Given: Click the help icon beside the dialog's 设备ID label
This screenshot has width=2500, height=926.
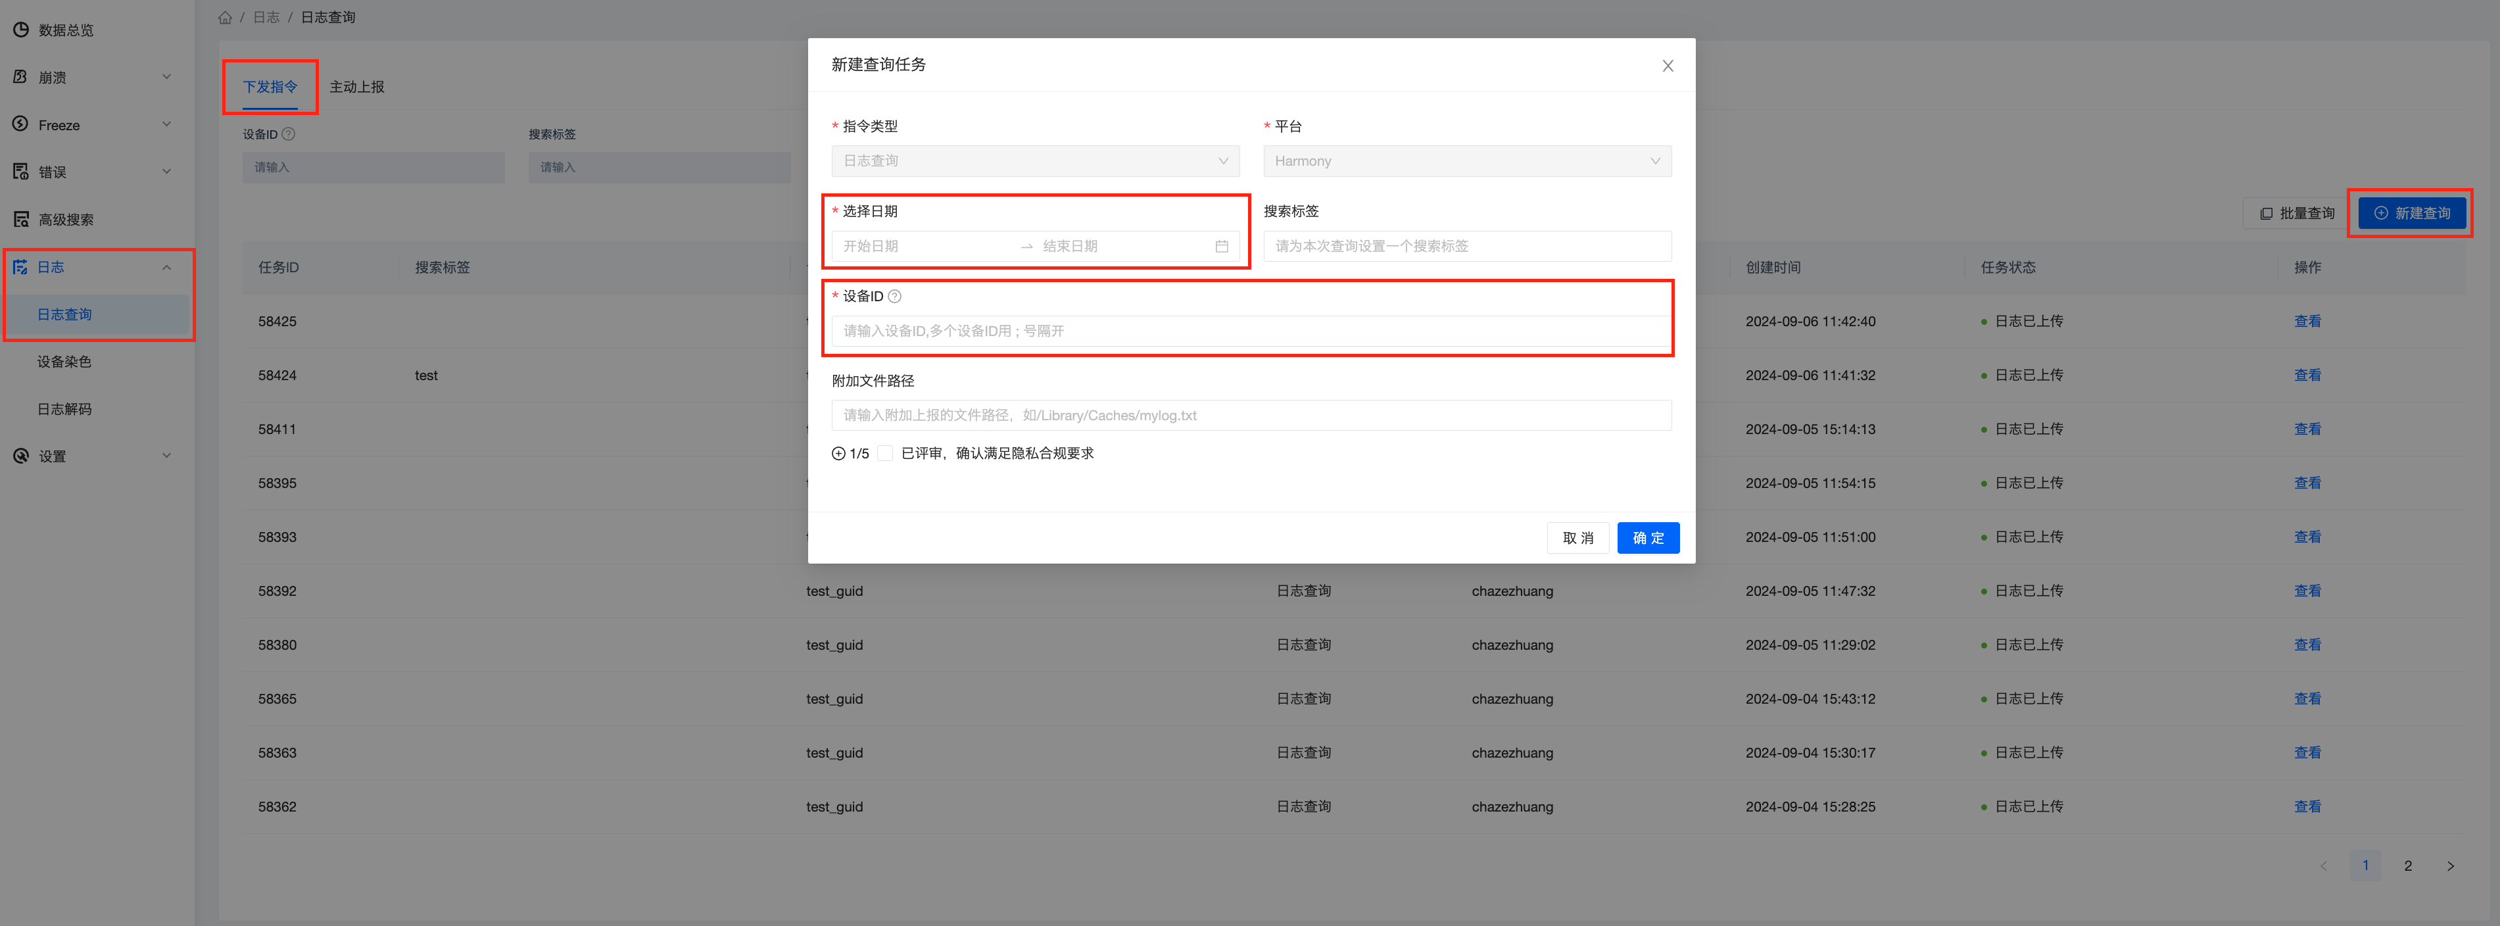Looking at the screenshot, I should (x=895, y=296).
